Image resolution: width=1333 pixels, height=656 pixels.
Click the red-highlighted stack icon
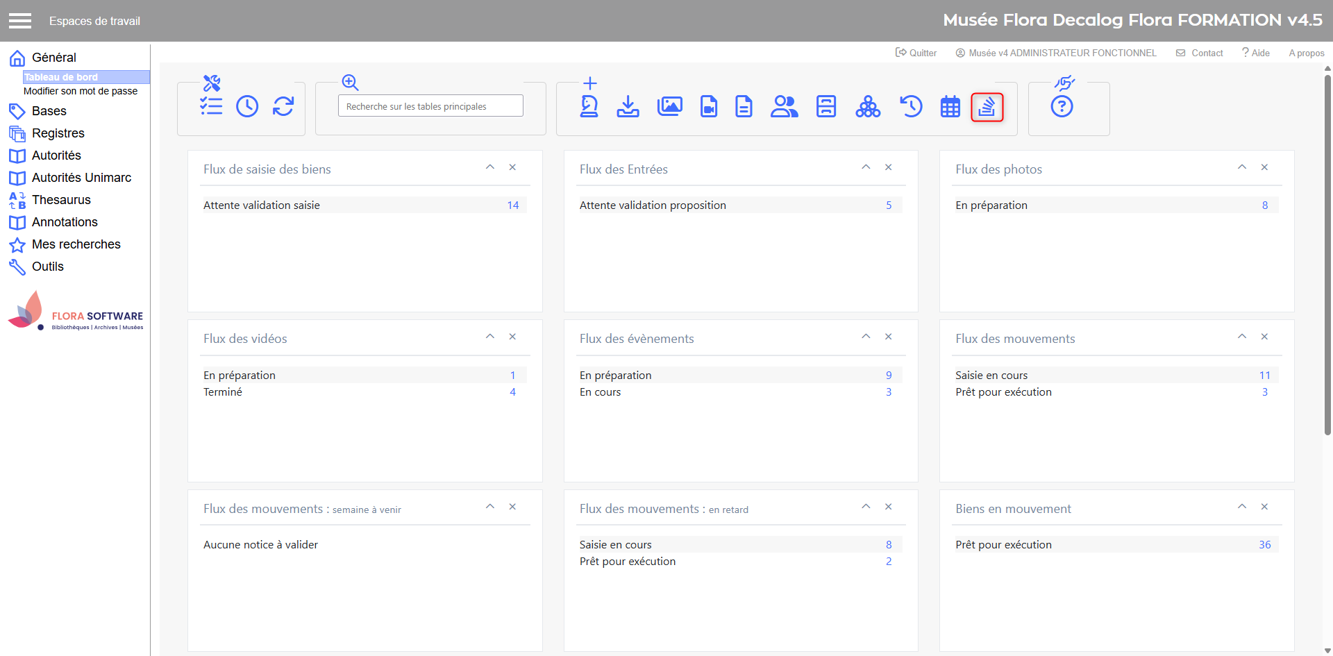[x=987, y=107]
